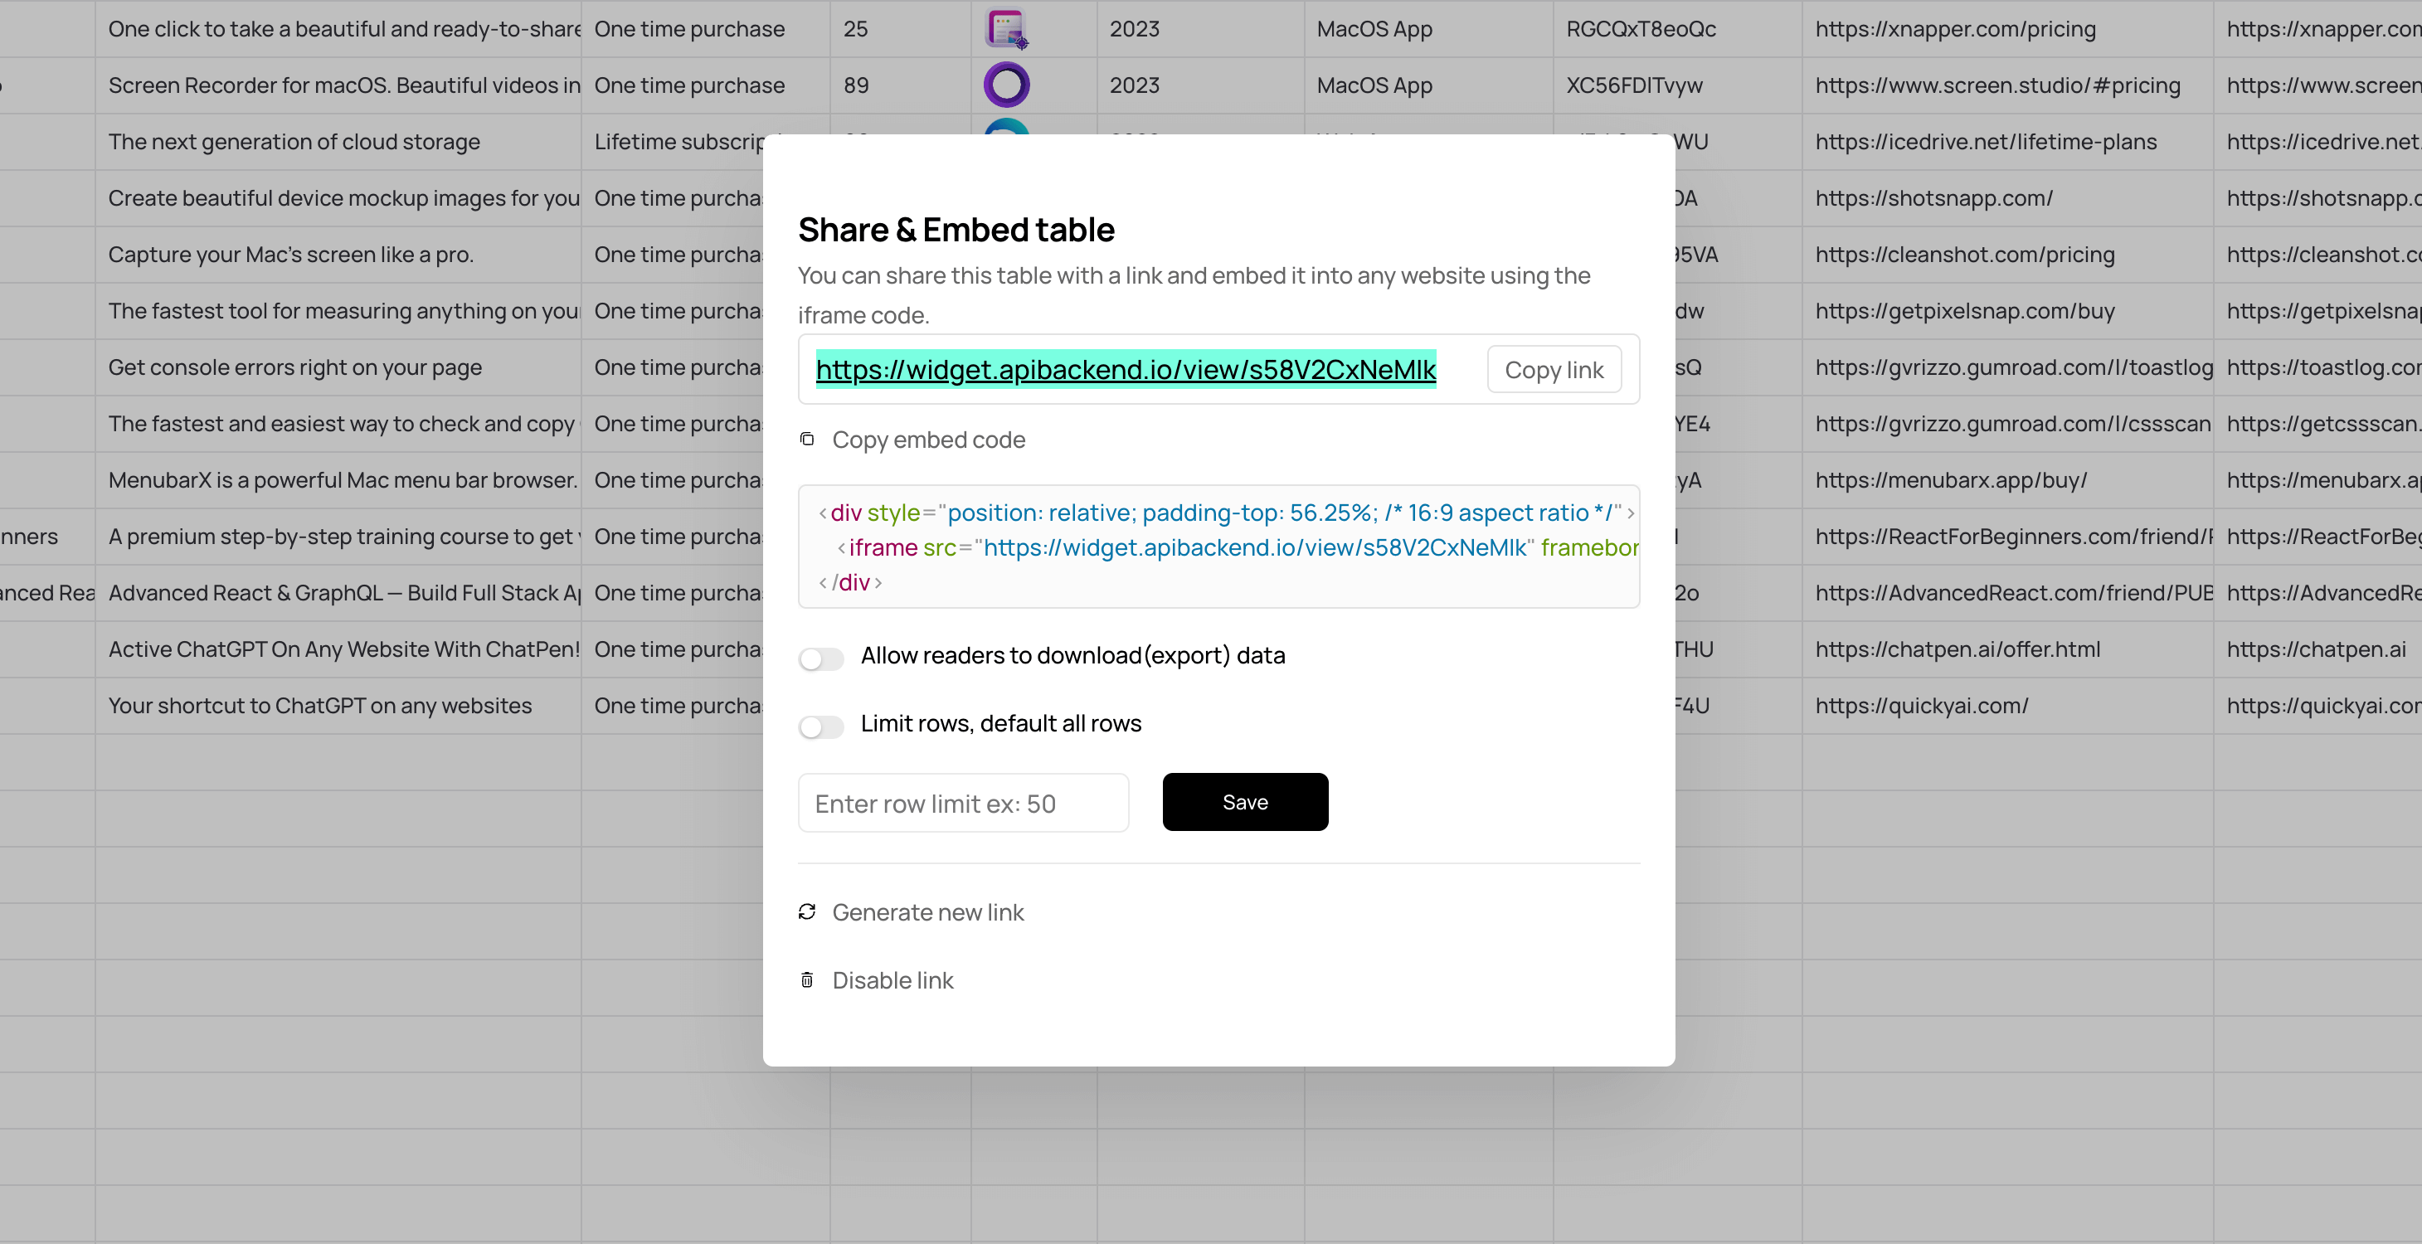The image size is (2422, 1244).
Task: Click One time purchase in Screen Recorder row
Action: [705, 85]
